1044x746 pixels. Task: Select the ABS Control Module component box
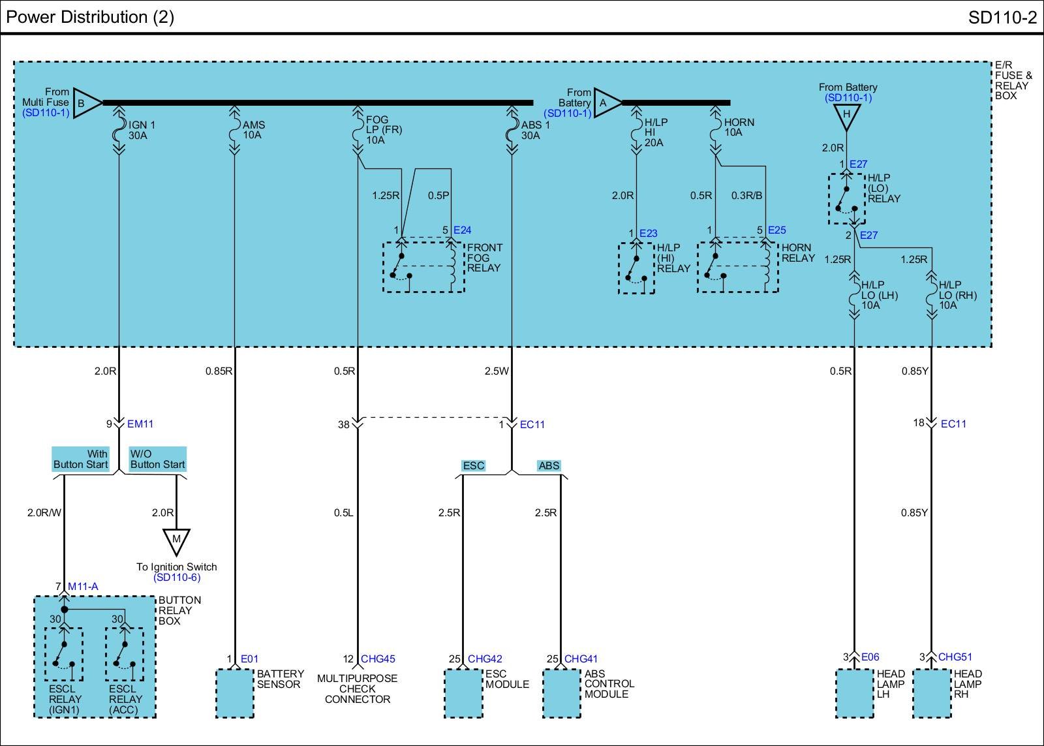(562, 693)
